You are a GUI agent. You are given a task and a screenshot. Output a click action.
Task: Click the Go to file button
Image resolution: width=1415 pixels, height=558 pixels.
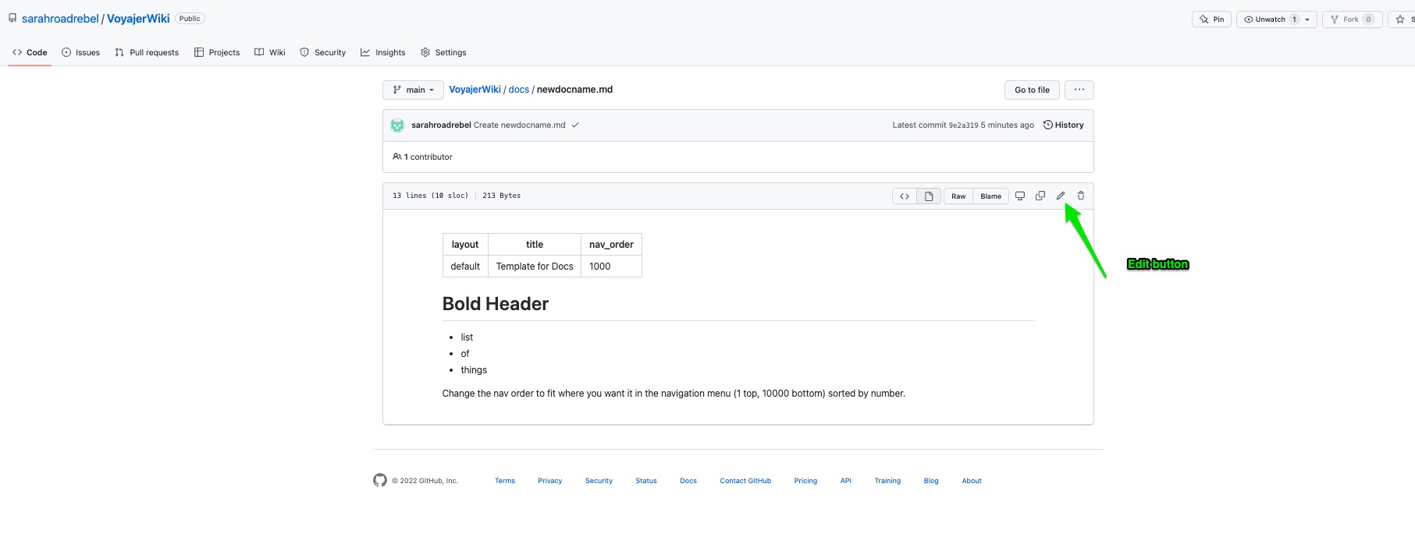[1032, 90]
